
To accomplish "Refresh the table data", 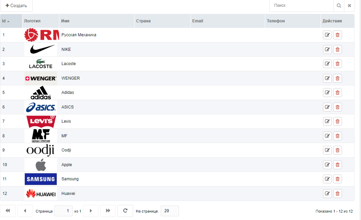I will (125, 211).
